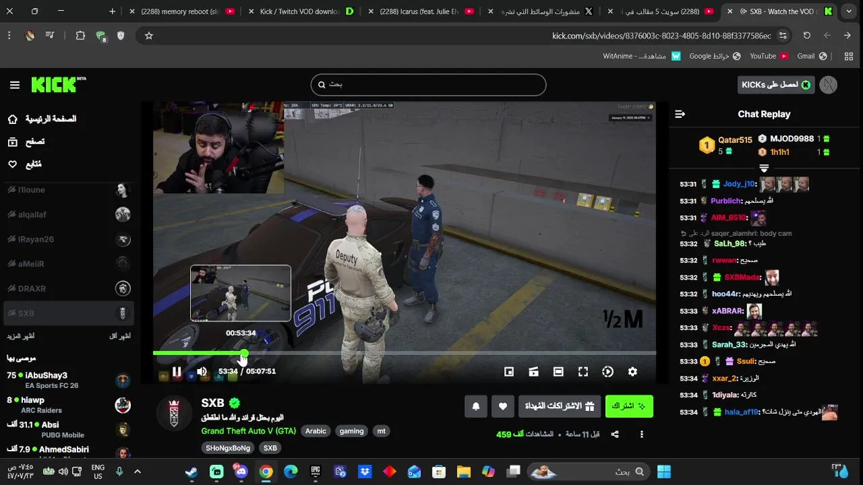This screenshot has height=485, width=863.
Task: Open l1loune followed channel
Action: [x=68, y=190]
